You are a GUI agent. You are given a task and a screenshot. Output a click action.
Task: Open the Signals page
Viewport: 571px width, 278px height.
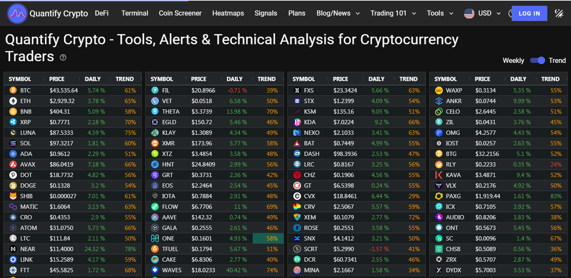(266, 13)
